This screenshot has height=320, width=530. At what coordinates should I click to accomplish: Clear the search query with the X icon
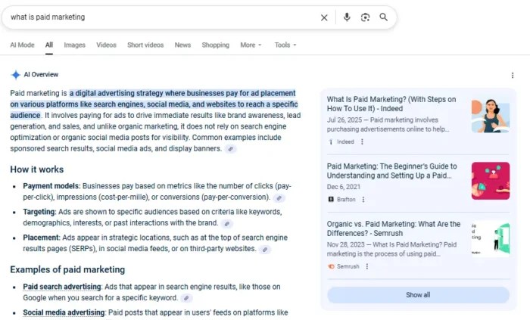[x=324, y=17]
